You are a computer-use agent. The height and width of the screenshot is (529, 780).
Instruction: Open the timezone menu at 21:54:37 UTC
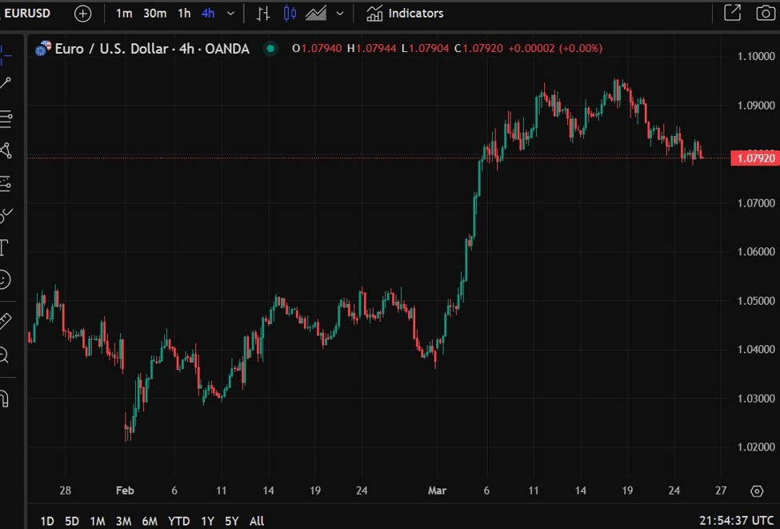pos(735,521)
